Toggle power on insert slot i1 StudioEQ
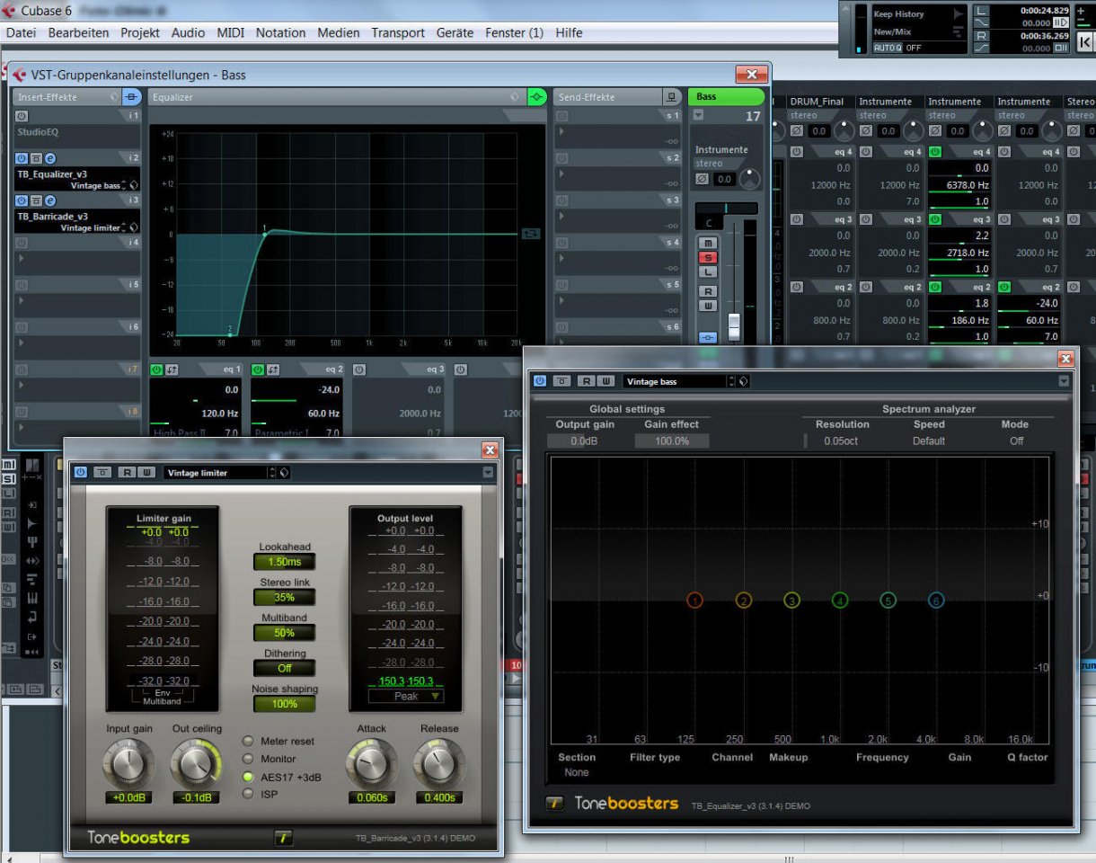Screen dimensions: 1096x863 pyautogui.click(x=22, y=116)
